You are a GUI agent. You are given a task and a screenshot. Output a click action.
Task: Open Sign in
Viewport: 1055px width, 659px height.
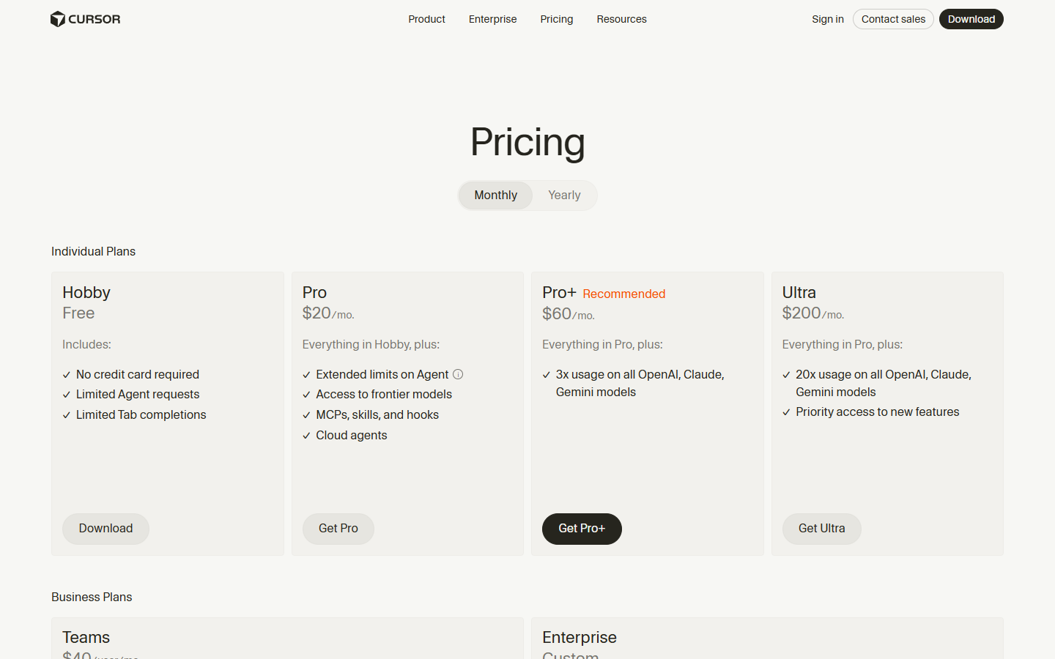point(828,19)
